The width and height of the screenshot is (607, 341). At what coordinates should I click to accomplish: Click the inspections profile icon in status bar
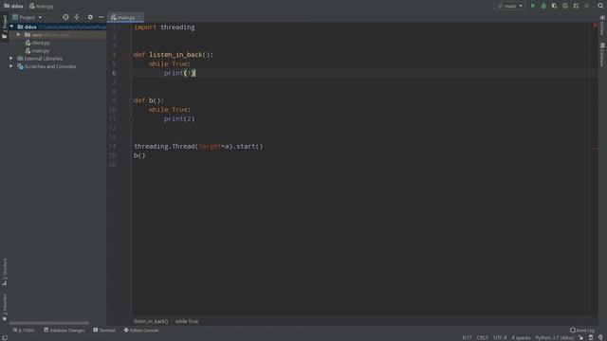[x=591, y=337]
